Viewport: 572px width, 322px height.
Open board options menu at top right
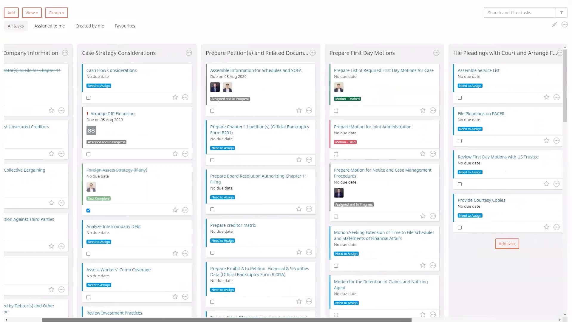pyautogui.click(x=565, y=25)
